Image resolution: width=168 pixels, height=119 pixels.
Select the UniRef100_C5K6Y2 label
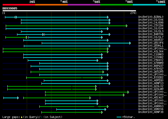click(x=151, y=60)
